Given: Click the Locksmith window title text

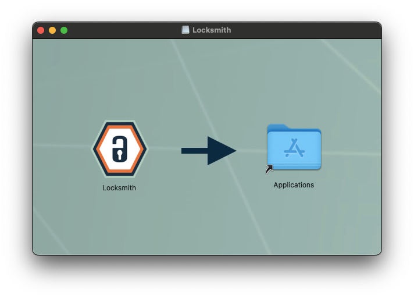Looking at the screenshot, I should pos(212,30).
